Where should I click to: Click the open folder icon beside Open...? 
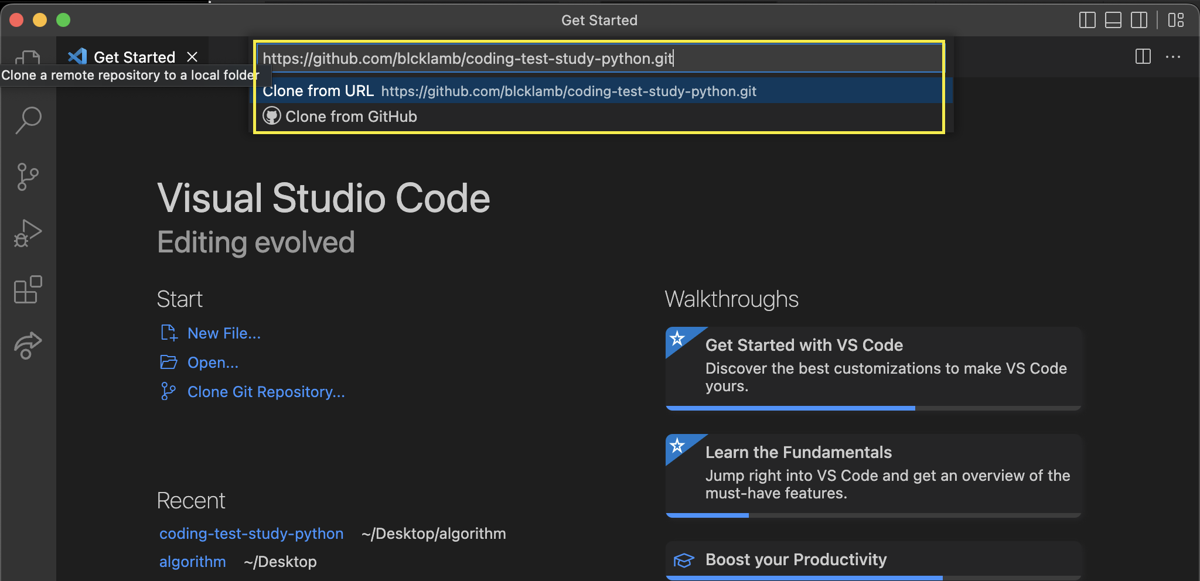(x=169, y=362)
